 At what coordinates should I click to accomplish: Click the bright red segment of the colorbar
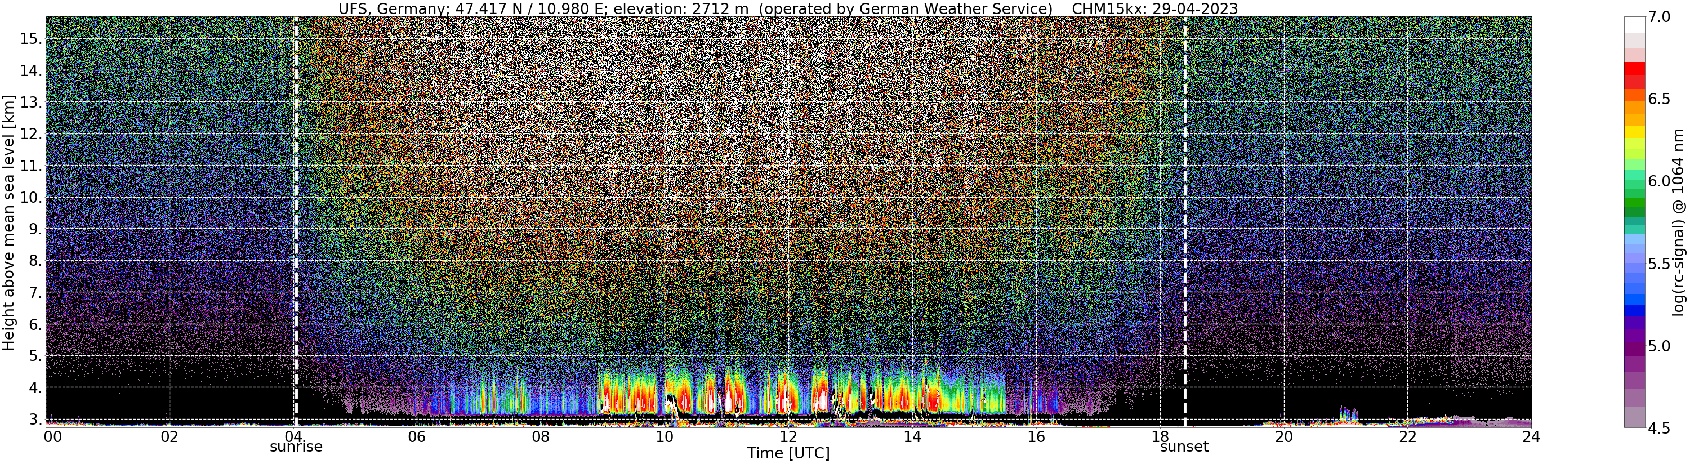[1634, 69]
